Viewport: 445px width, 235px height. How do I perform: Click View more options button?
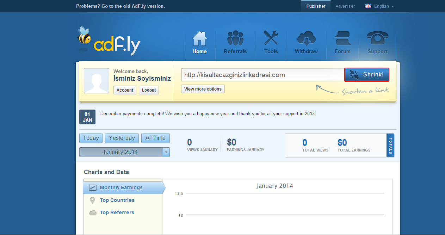tap(203, 89)
